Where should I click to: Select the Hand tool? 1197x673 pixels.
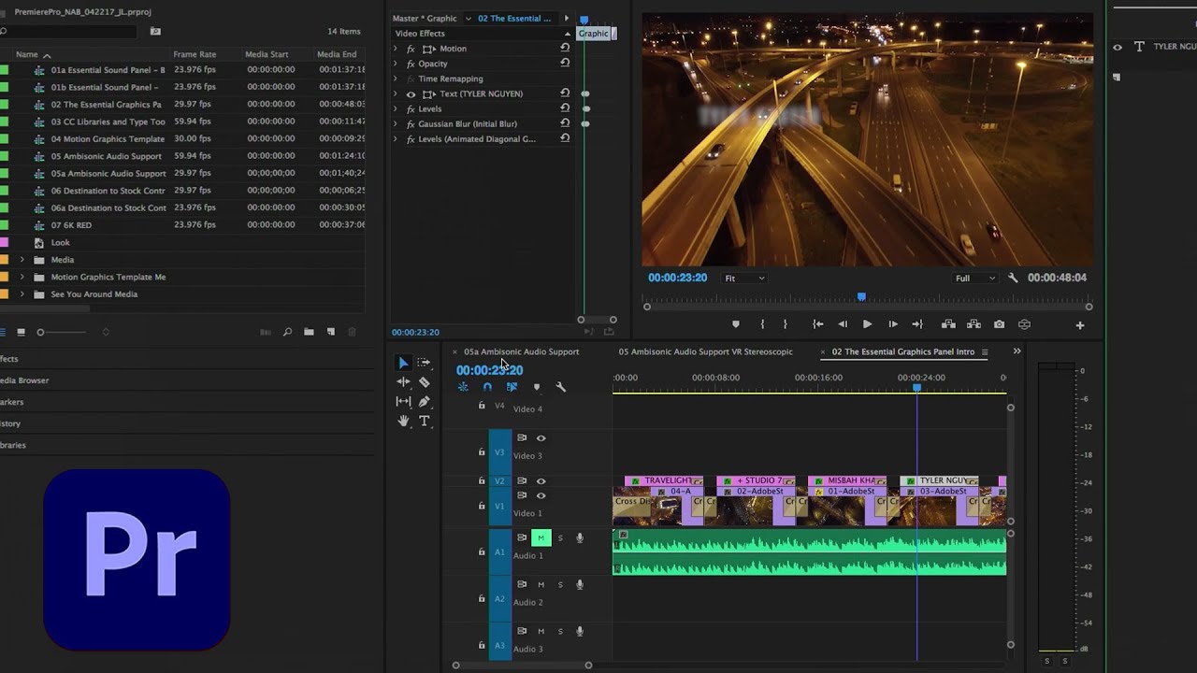point(403,421)
